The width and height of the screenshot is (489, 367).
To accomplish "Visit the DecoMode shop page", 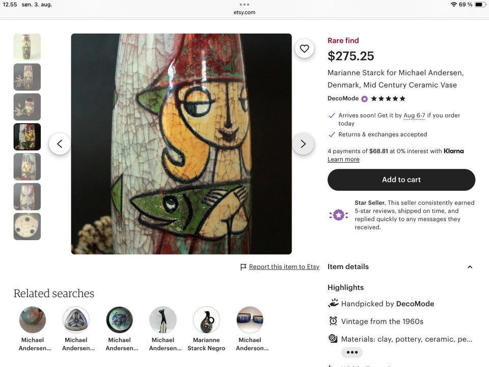I will (x=343, y=98).
